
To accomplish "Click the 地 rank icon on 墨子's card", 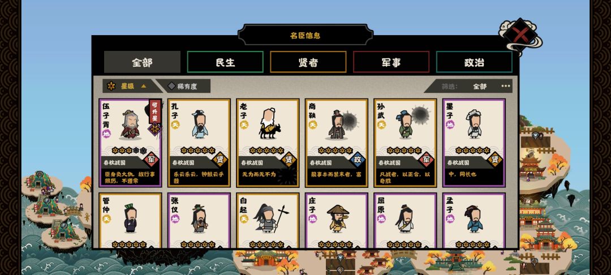I will tap(450, 124).
